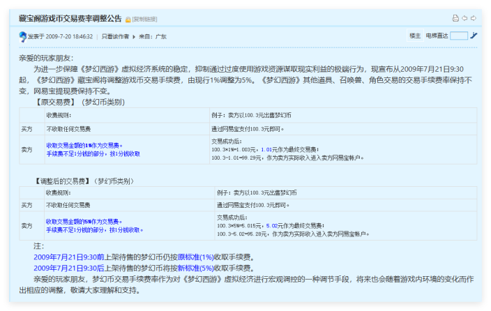Click the author avatar icon next to 发表于
Screen dimensions: 491x311
(22, 37)
